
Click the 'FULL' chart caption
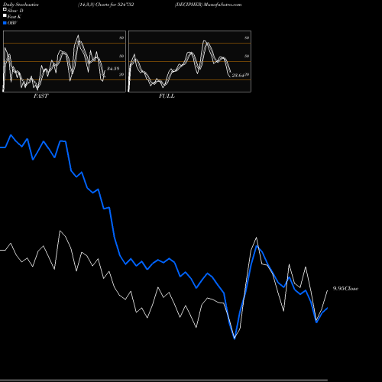[x=167, y=95]
